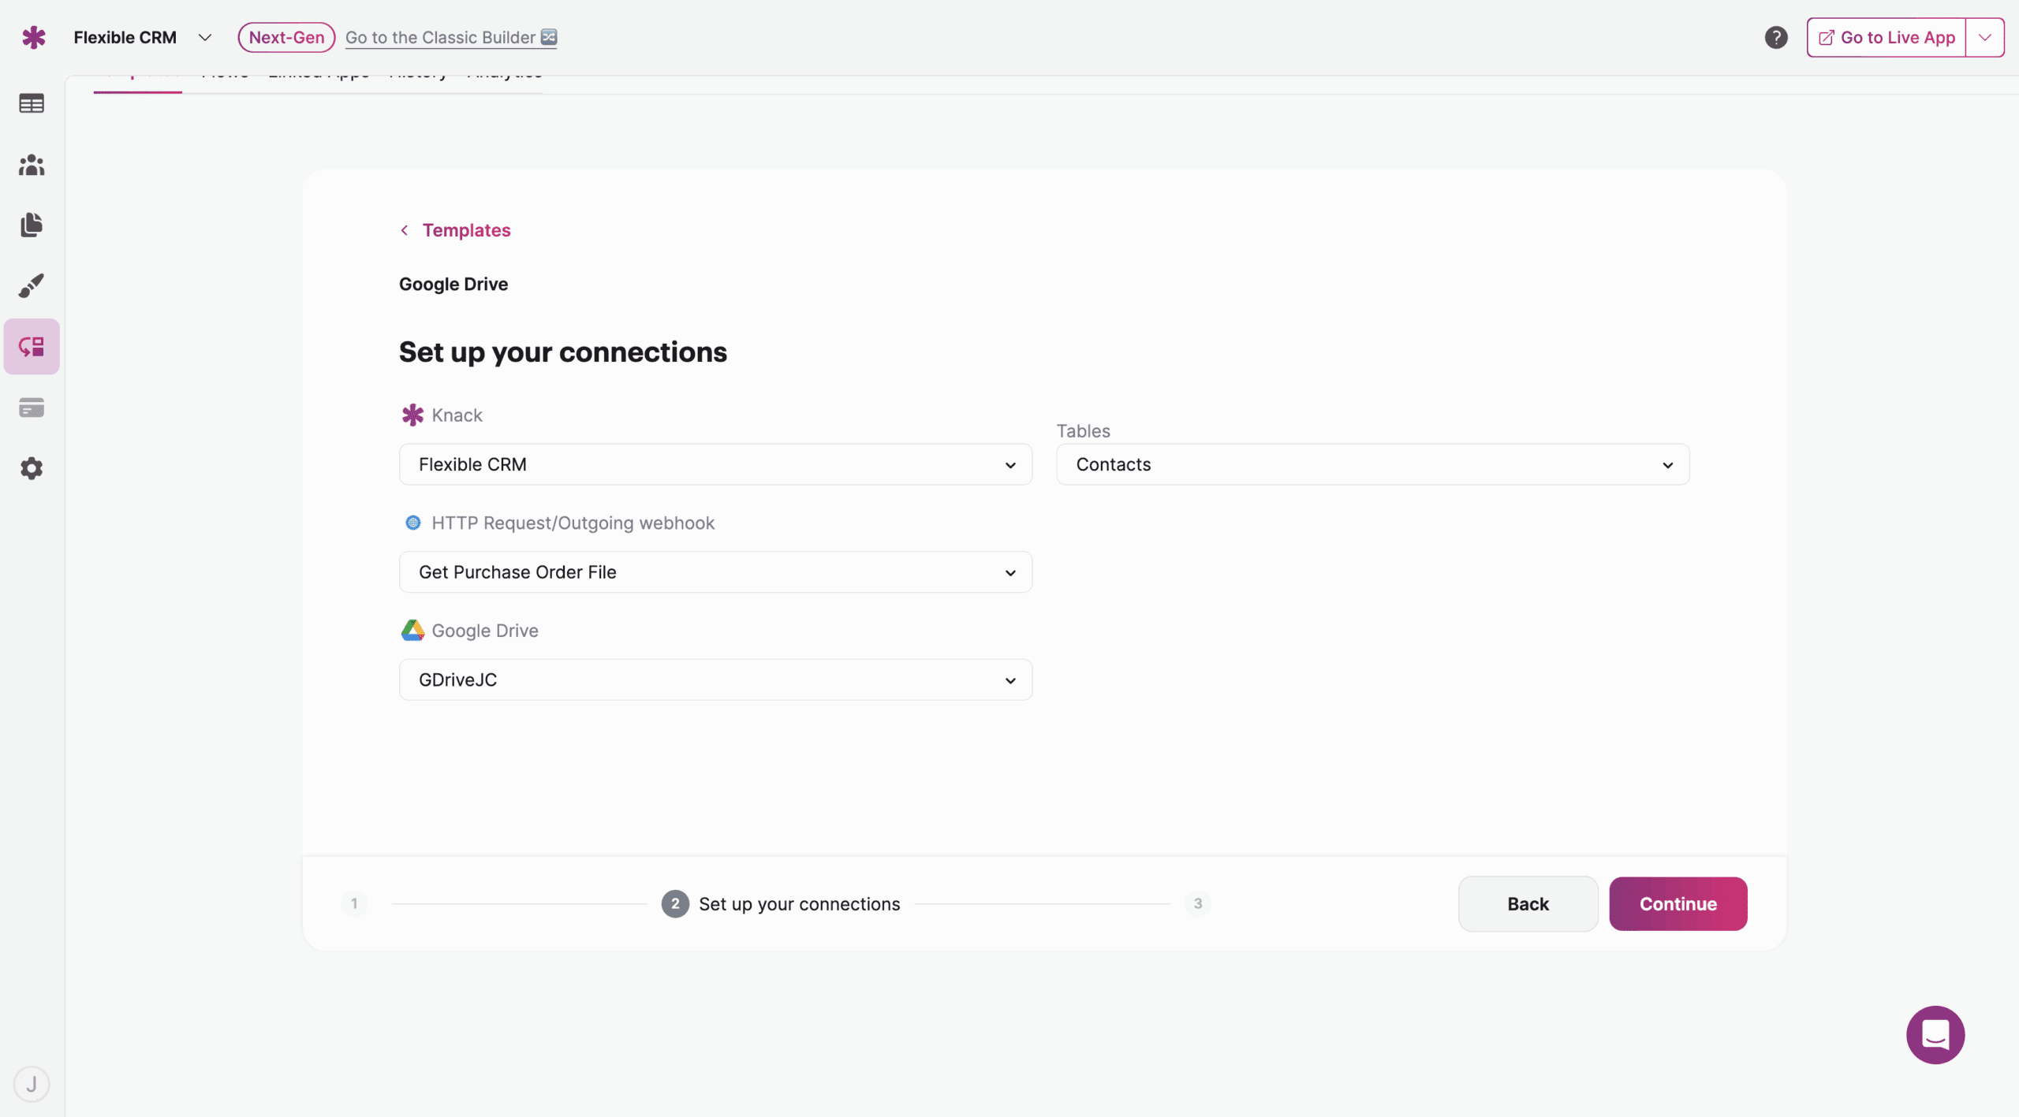This screenshot has height=1117, width=2019.
Task: Open the Themes paintbrush sidebar icon
Action: [32, 285]
